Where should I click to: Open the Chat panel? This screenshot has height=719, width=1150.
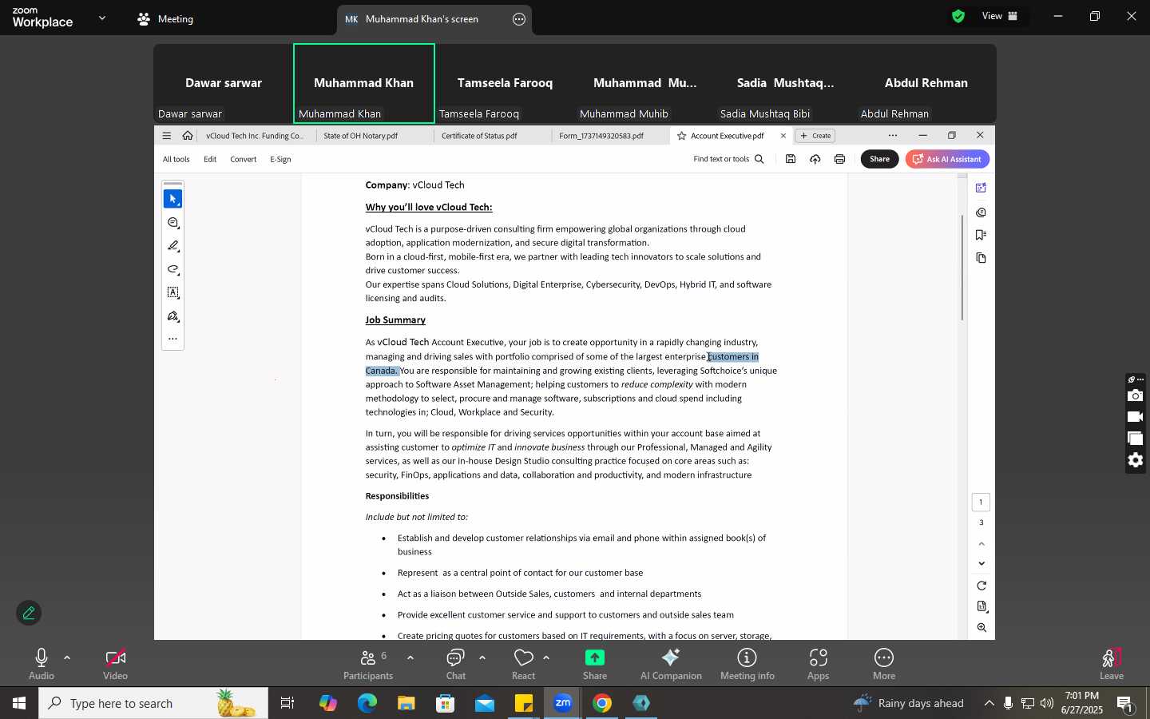pyautogui.click(x=456, y=664)
